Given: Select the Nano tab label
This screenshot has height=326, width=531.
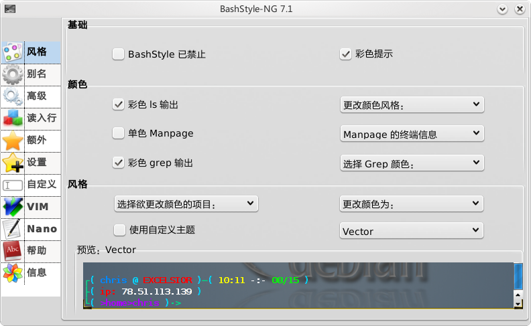Looking at the screenshot, I should [42, 229].
